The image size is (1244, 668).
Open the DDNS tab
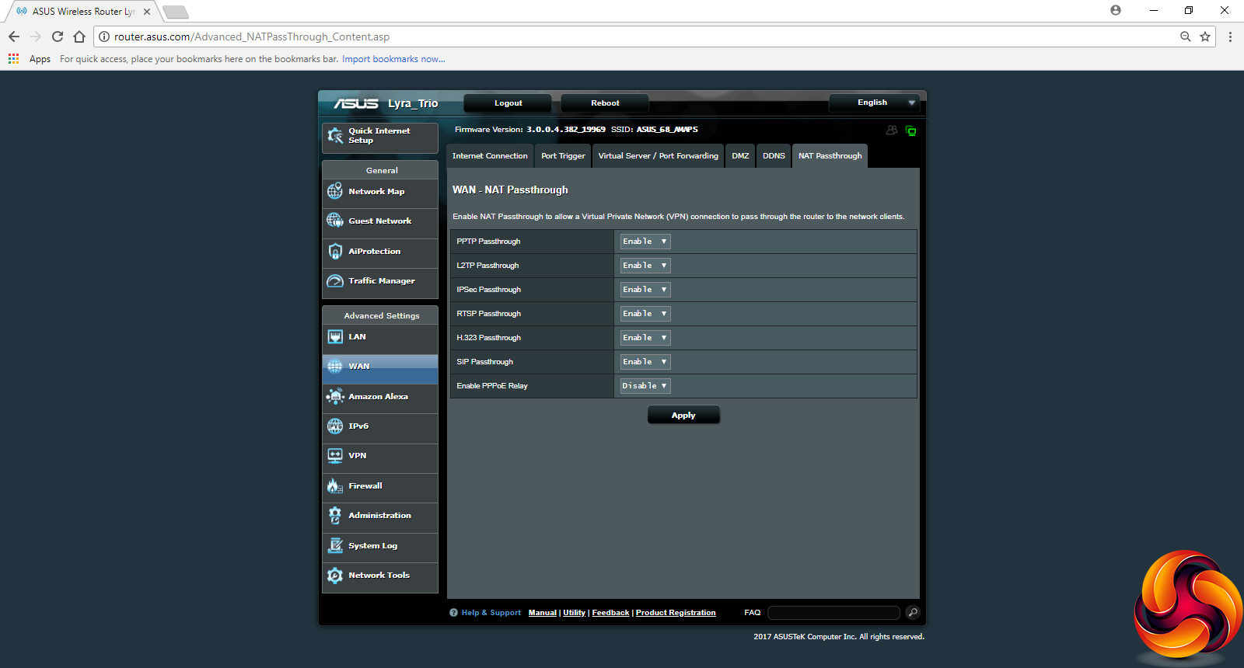pyautogui.click(x=774, y=156)
